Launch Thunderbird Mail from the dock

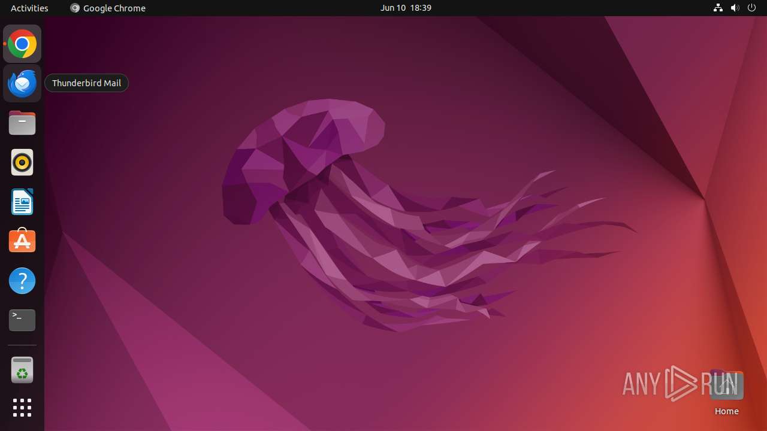[22, 83]
